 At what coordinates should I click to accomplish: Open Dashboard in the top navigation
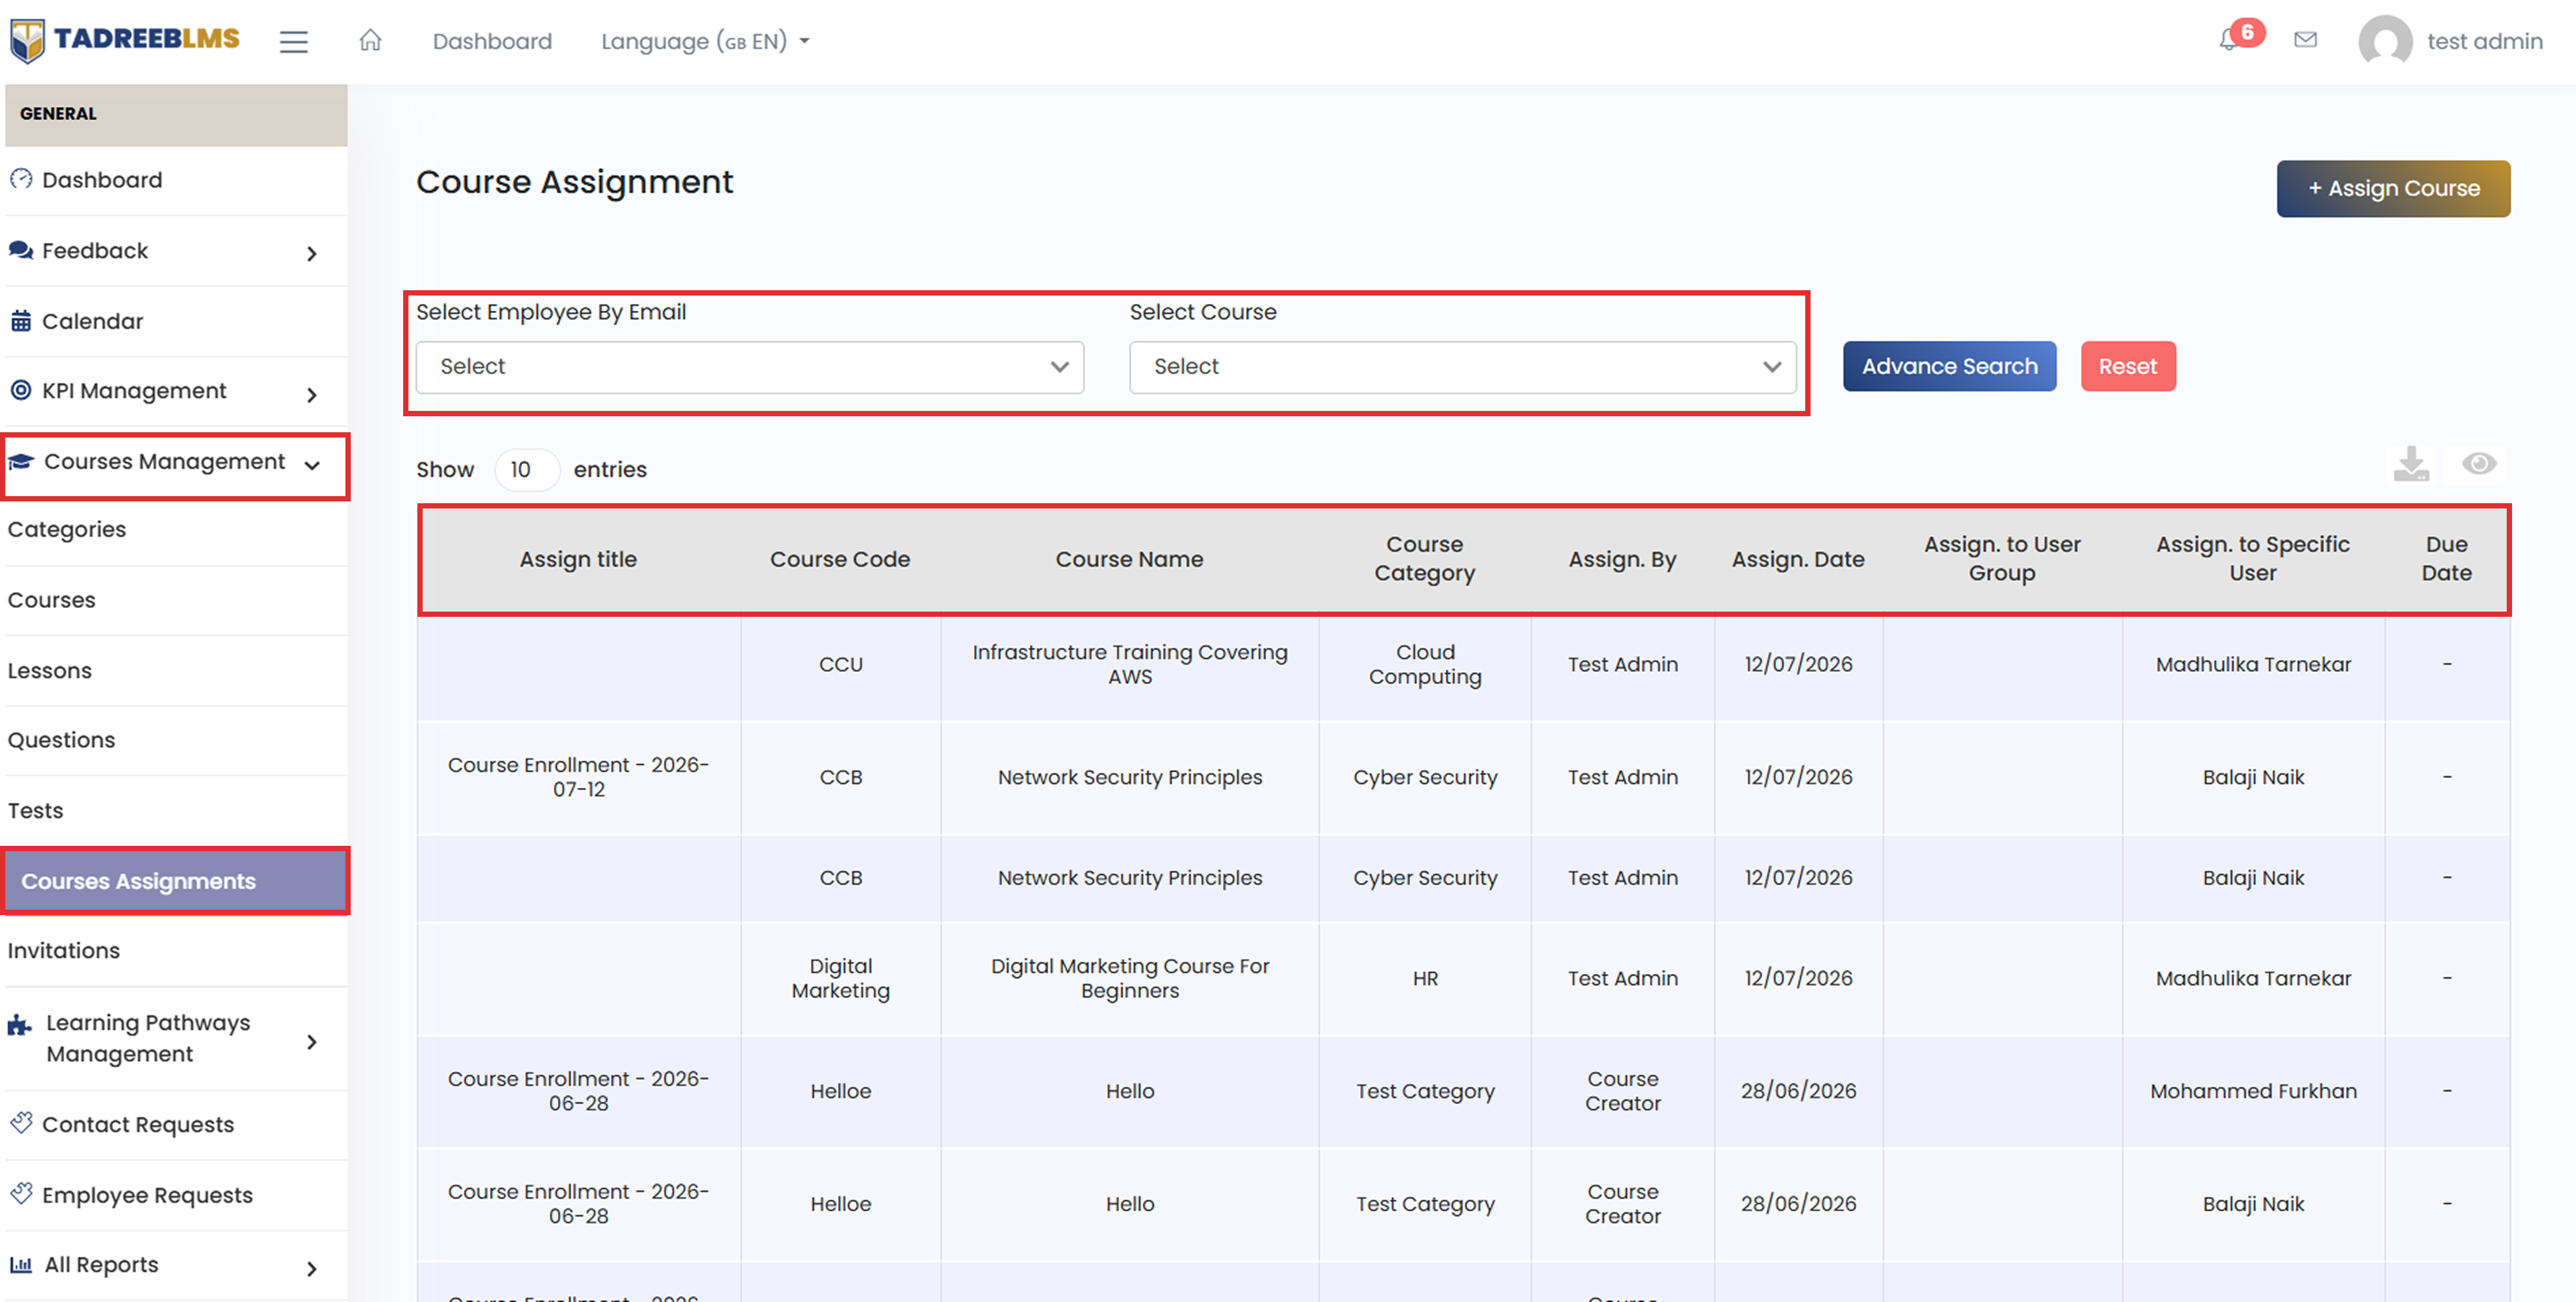point(492,41)
